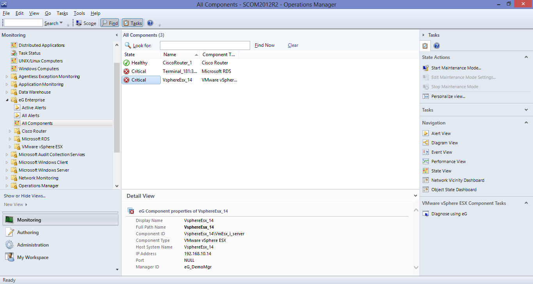Open UNIX/Linux Computers state view
Image resolution: width=533 pixels, height=284 pixels.
pos(41,61)
